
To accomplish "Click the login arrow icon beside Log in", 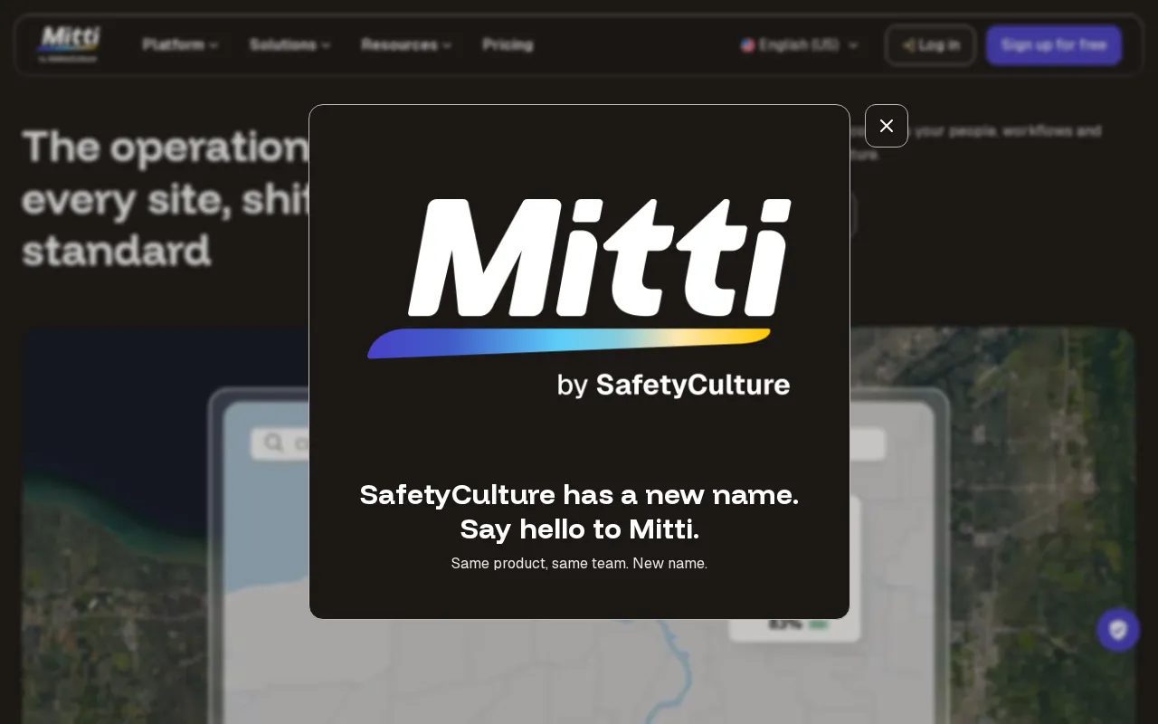I will [908, 45].
